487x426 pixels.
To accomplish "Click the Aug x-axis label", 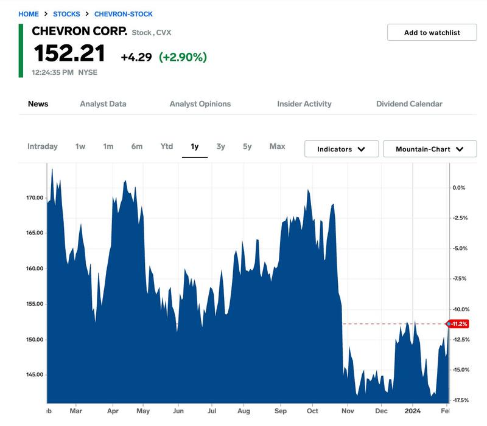I will click(243, 411).
